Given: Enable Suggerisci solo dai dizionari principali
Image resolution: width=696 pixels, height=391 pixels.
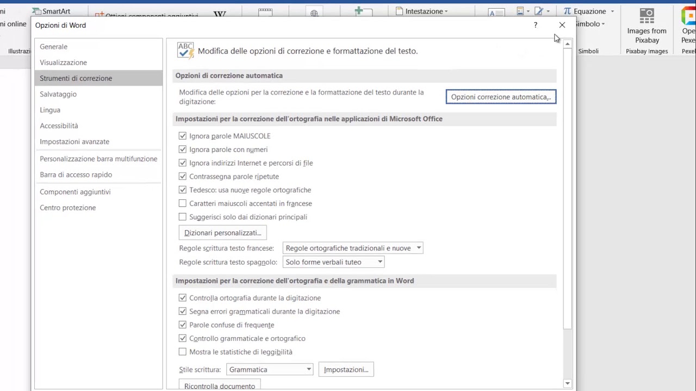Looking at the screenshot, I should 183,217.
